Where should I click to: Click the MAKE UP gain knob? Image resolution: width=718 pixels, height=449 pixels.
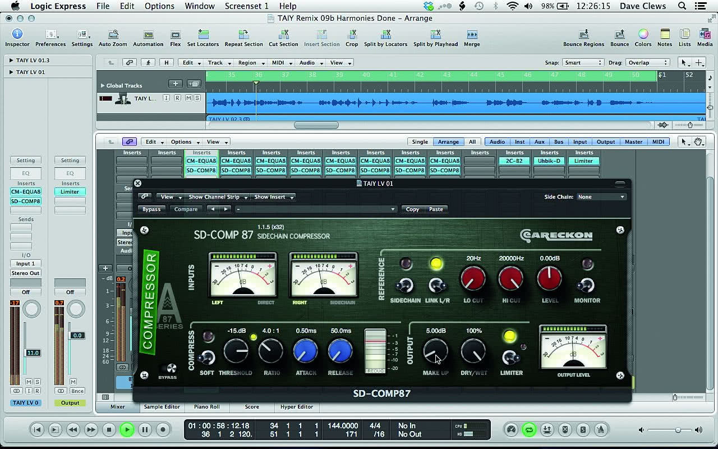(x=435, y=352)
